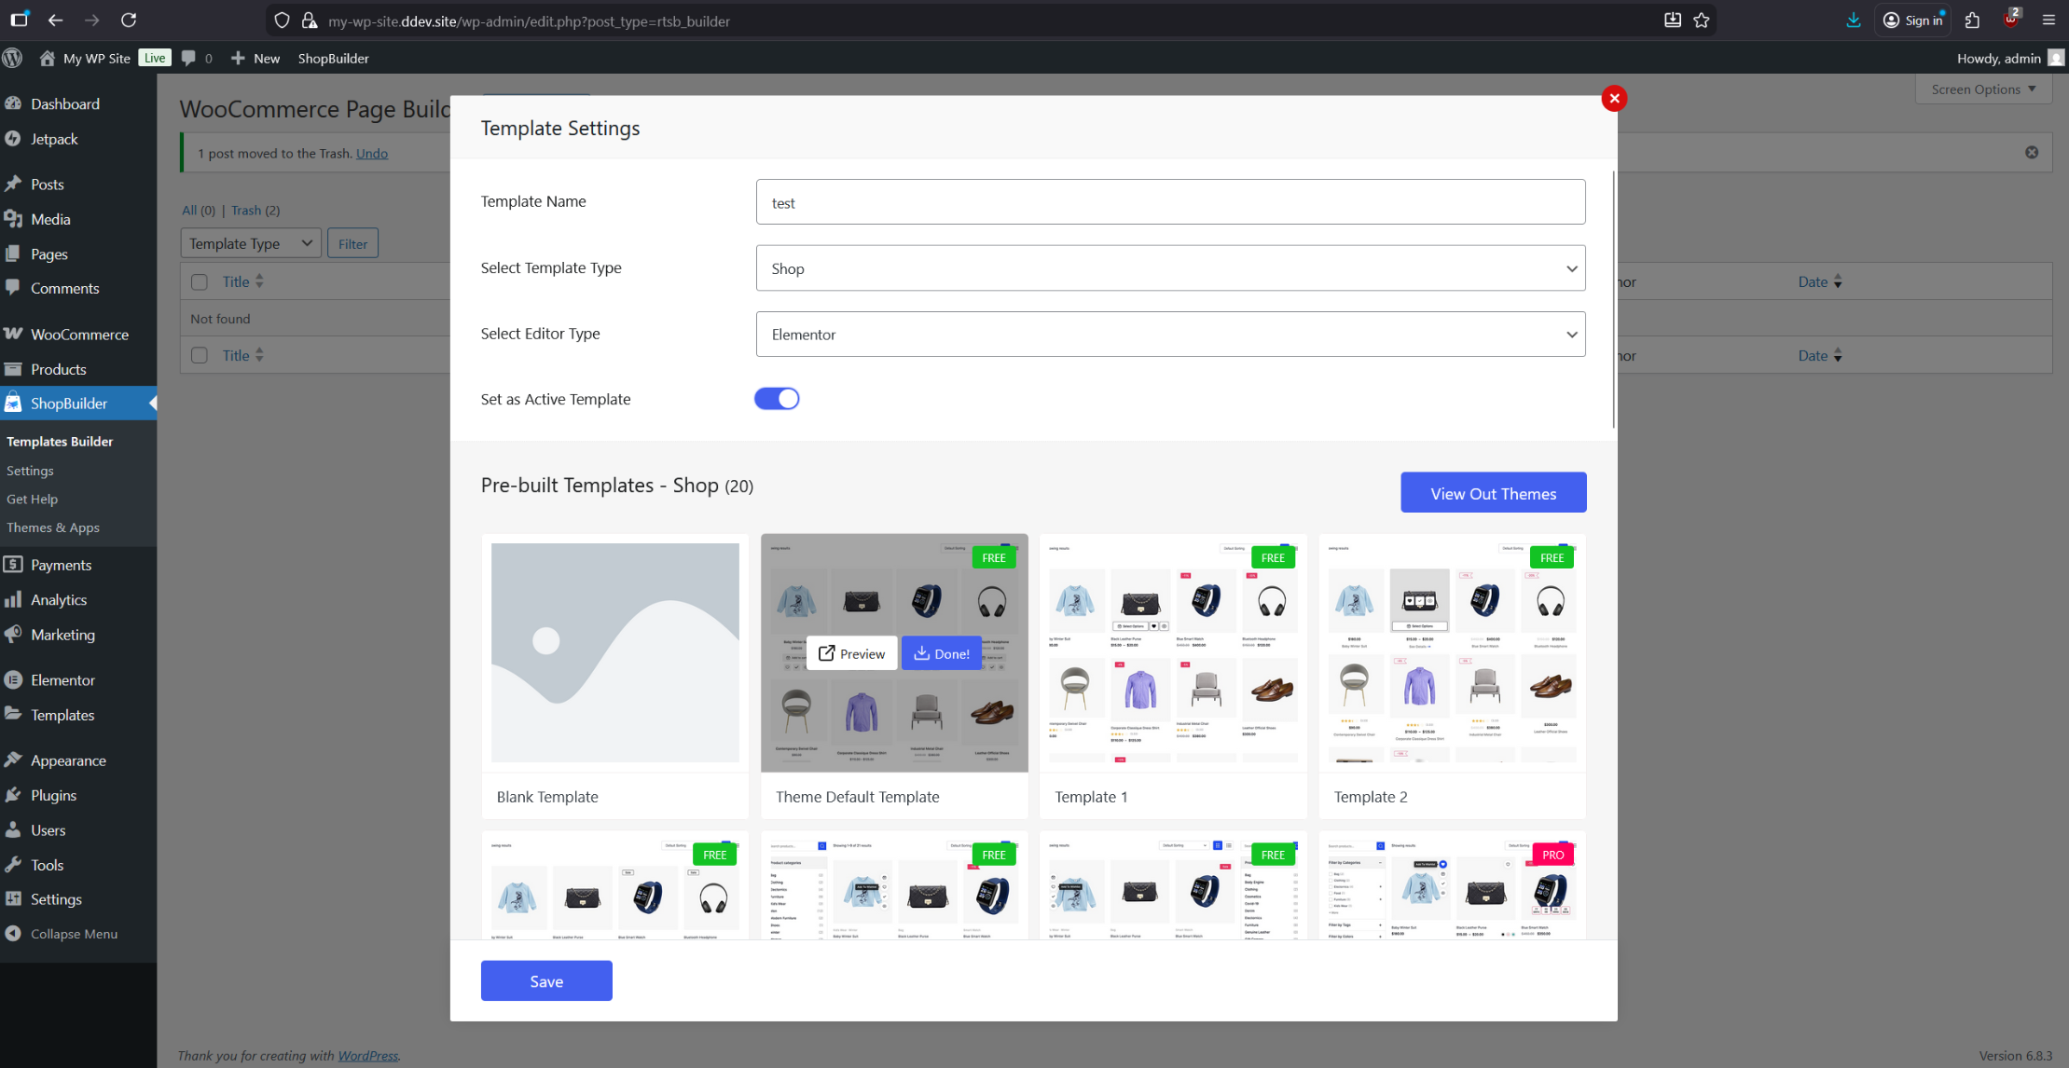Viewport: 2069px width, 1068px height.
Task: Open WooCommerce menu in sidebar
Action: (79, 335)
